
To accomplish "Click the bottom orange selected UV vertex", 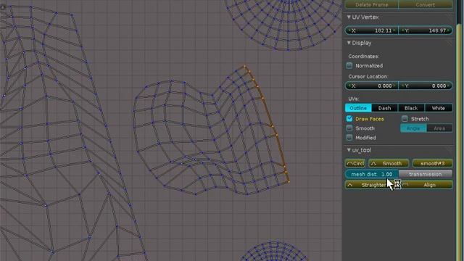I will [289, 182].
